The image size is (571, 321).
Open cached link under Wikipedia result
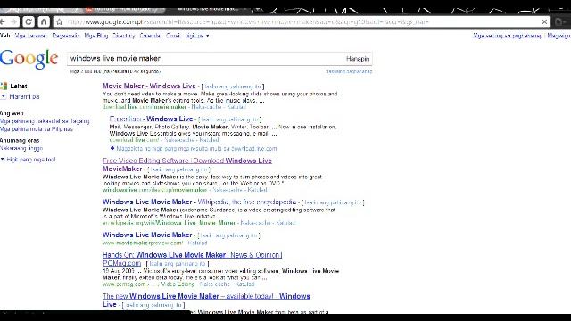[x=256, y=223]
